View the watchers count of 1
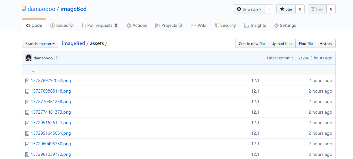 point(269,9)
